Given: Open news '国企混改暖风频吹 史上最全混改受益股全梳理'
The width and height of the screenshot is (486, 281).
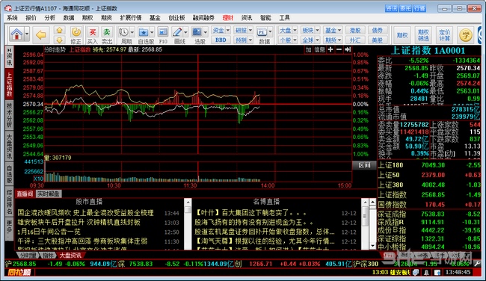Looking at the screenshot, I should pos(85,213).
